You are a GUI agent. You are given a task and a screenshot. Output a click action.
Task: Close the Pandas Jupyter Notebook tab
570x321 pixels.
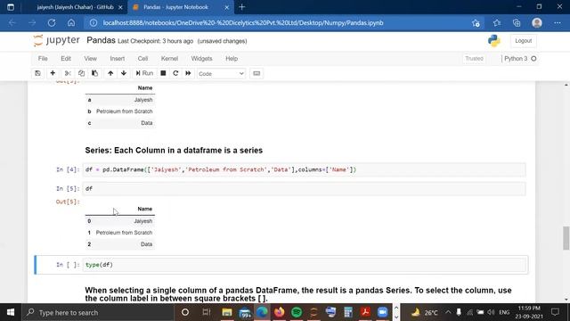227,7
